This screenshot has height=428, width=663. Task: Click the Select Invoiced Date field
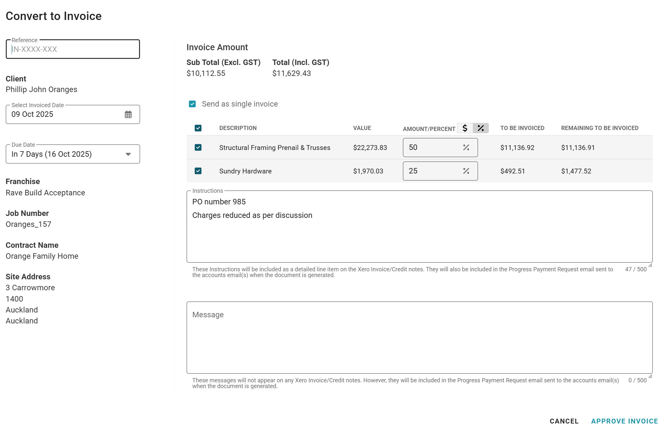point(64,115)
